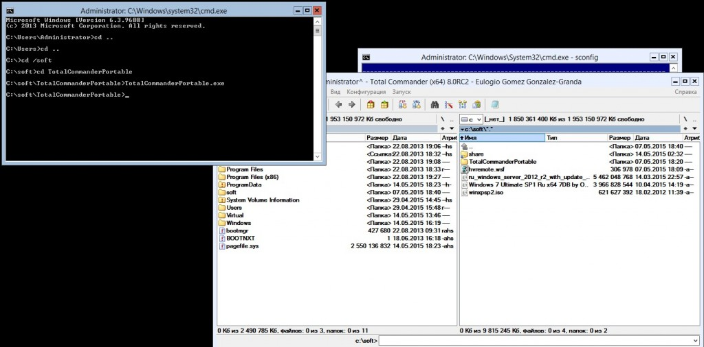Open the Конфигурация menu

pyautogui.click(x=366, y=92)
